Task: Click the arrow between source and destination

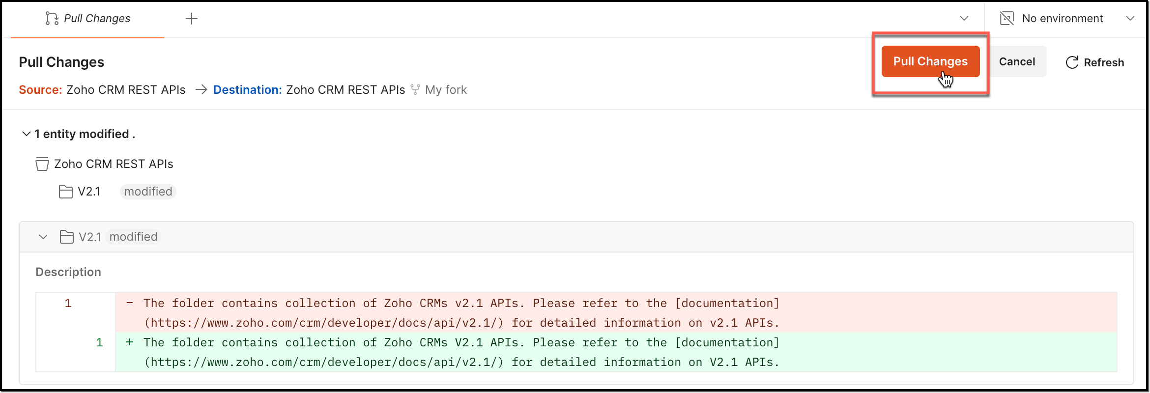Action: point(201,90)
